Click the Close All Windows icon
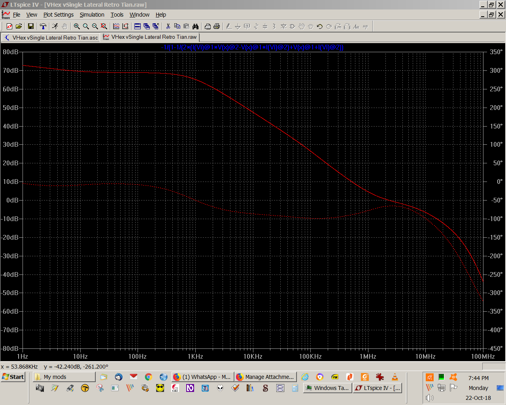Screen dimensions: 506x405 point(156,26)
